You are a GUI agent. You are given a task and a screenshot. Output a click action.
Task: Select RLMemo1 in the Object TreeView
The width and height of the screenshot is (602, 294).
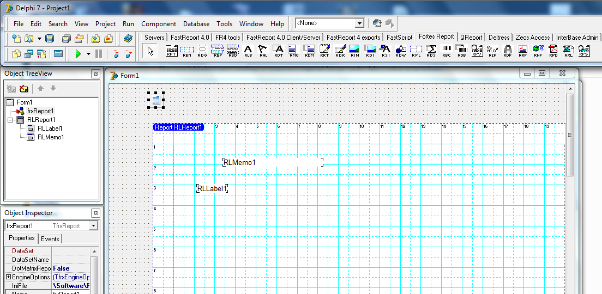(51, 137)
